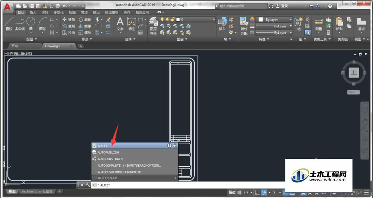The image size is (373, 198).
Task: Select the Polyline (多段线) tool
Action: [20, 24]
